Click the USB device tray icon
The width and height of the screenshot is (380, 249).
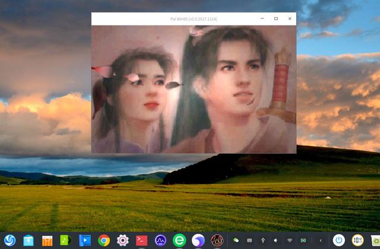263,240
